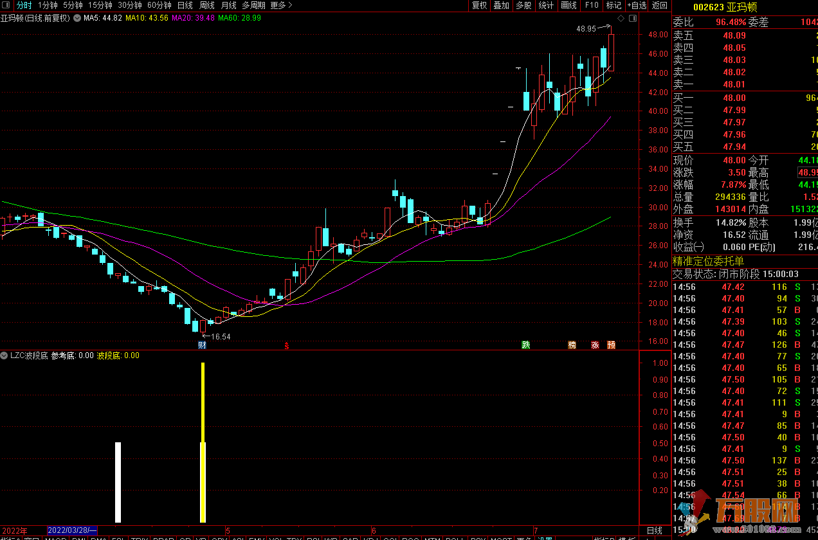Click the 现价 48.00 value

click(734, 160)
